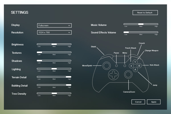Set Music Volume slider to Low
171x114 pixels.
125,24
